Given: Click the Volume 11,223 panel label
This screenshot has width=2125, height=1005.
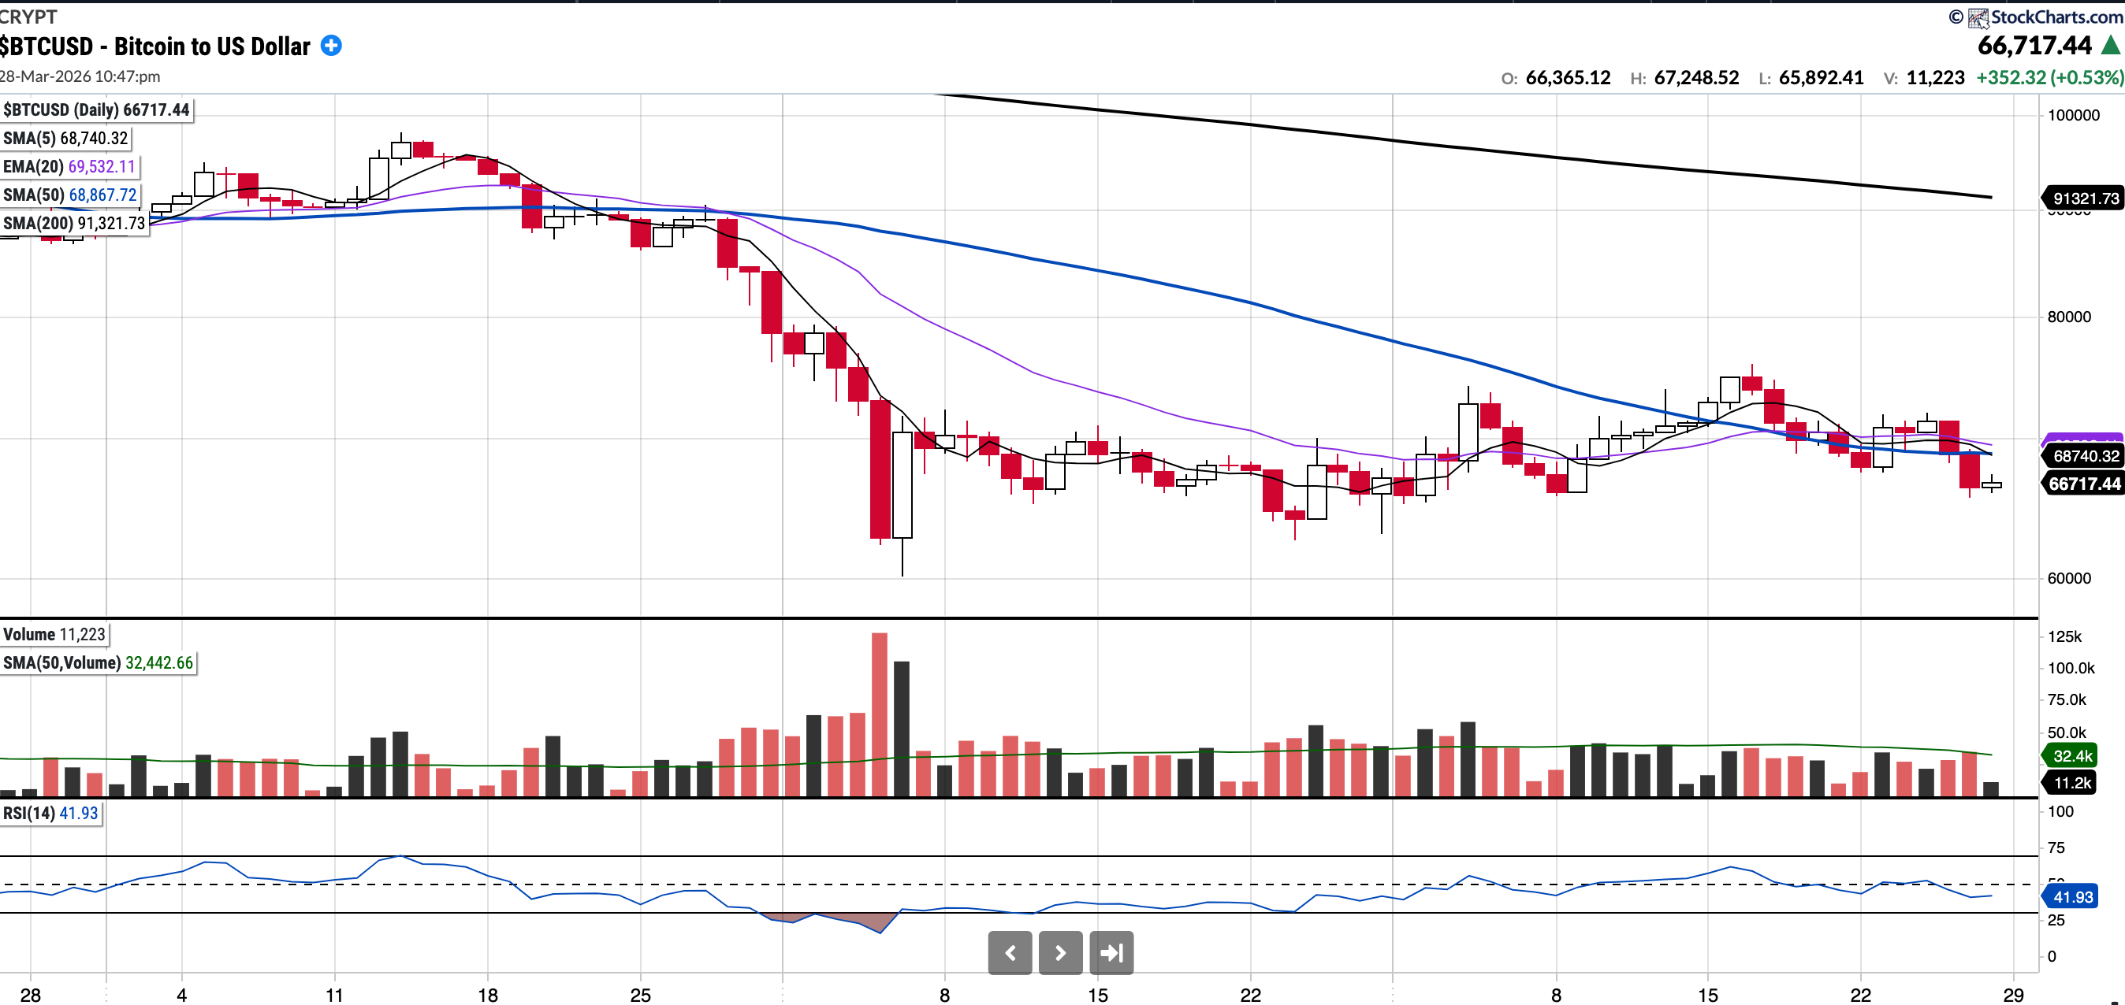Looking at the screenshot, I should 54,635.
